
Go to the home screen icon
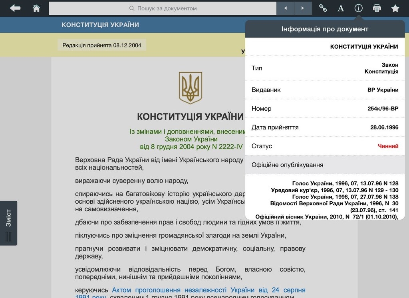tap(36, 8)
